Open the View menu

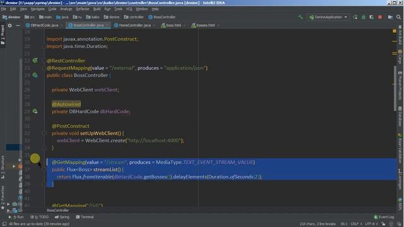23,9
